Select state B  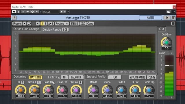45,24
